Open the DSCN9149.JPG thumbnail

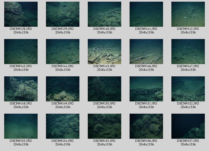pos(63,89)
